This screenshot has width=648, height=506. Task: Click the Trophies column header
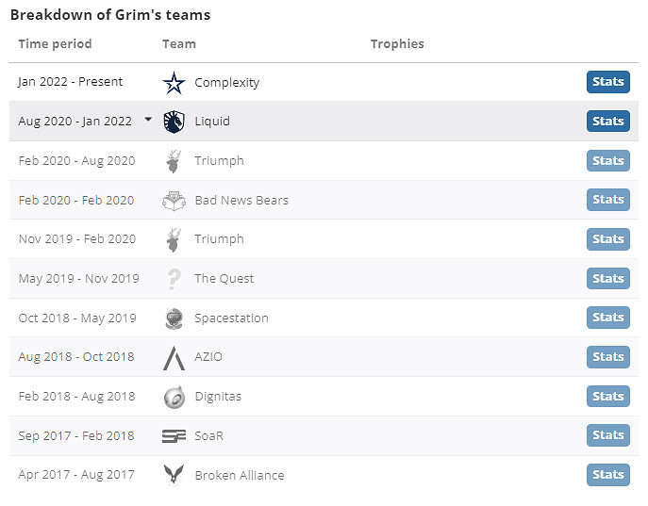point(397,44)
